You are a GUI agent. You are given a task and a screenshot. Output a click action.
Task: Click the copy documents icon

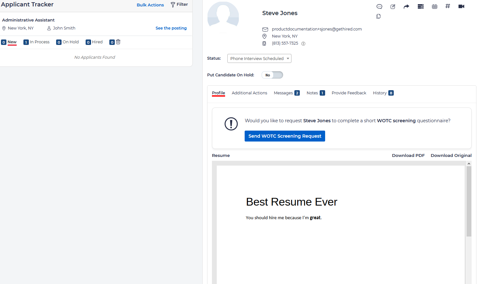378,16
